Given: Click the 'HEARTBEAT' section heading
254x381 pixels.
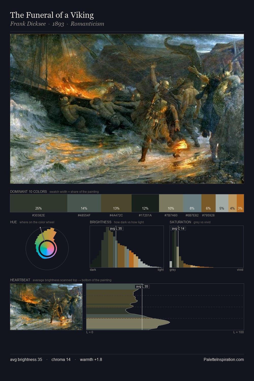Looking at the screenshot, I should click(20, 280).
